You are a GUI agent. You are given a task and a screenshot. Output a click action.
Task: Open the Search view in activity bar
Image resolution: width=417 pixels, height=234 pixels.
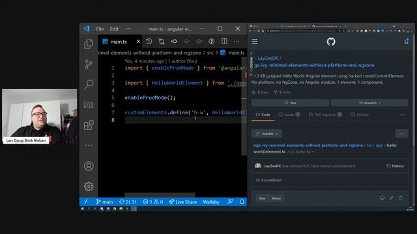coord(89,84)
